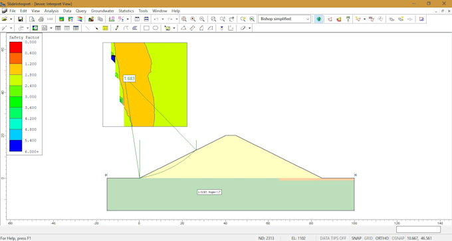Expand the Redo history dropdown arrow

tap(176, 19)
